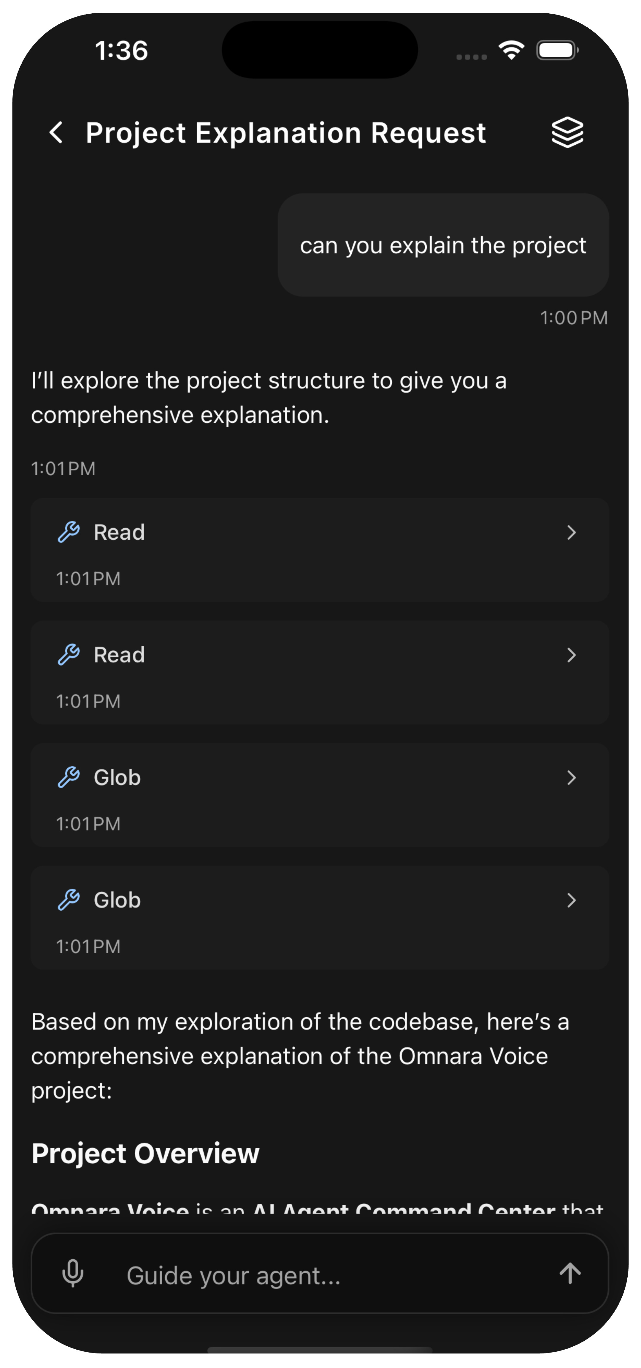Viewport: 641px width, 1368px height.
Task: Click the wrench icon on last Glob card
Action: [x=69, y=900]
